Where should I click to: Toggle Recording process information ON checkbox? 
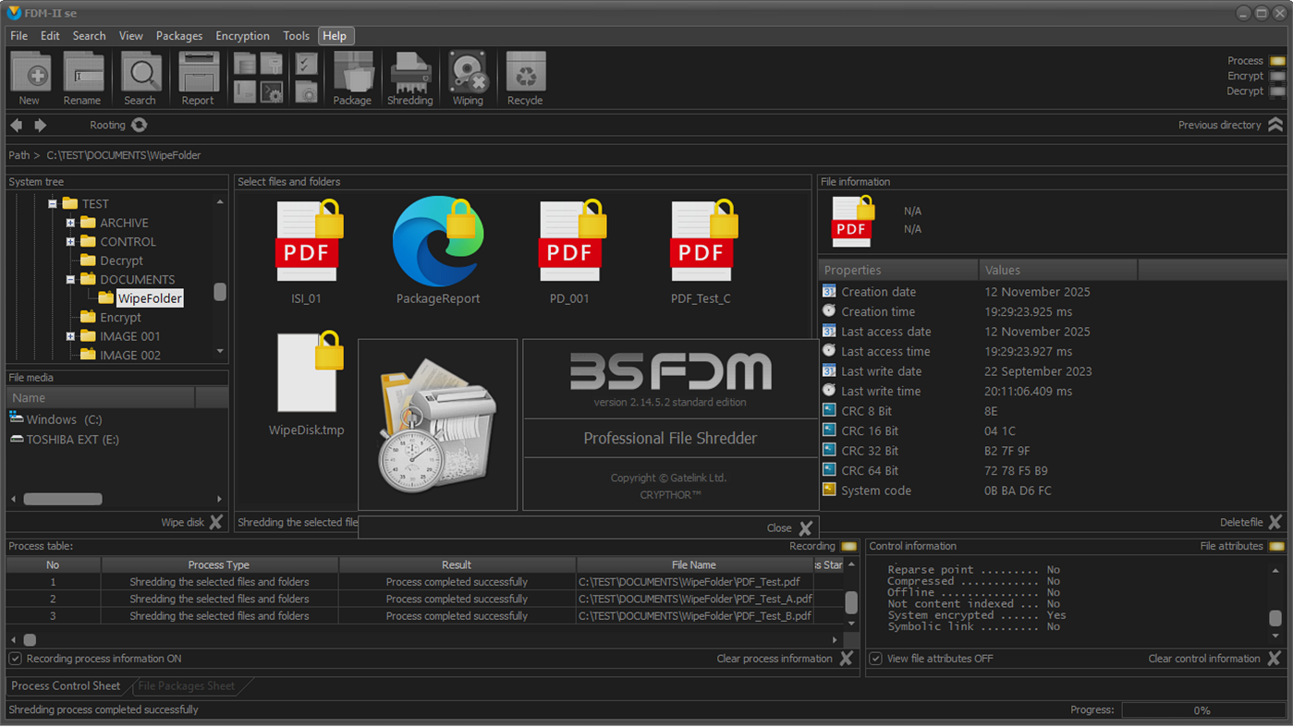(x=15, y=658)
